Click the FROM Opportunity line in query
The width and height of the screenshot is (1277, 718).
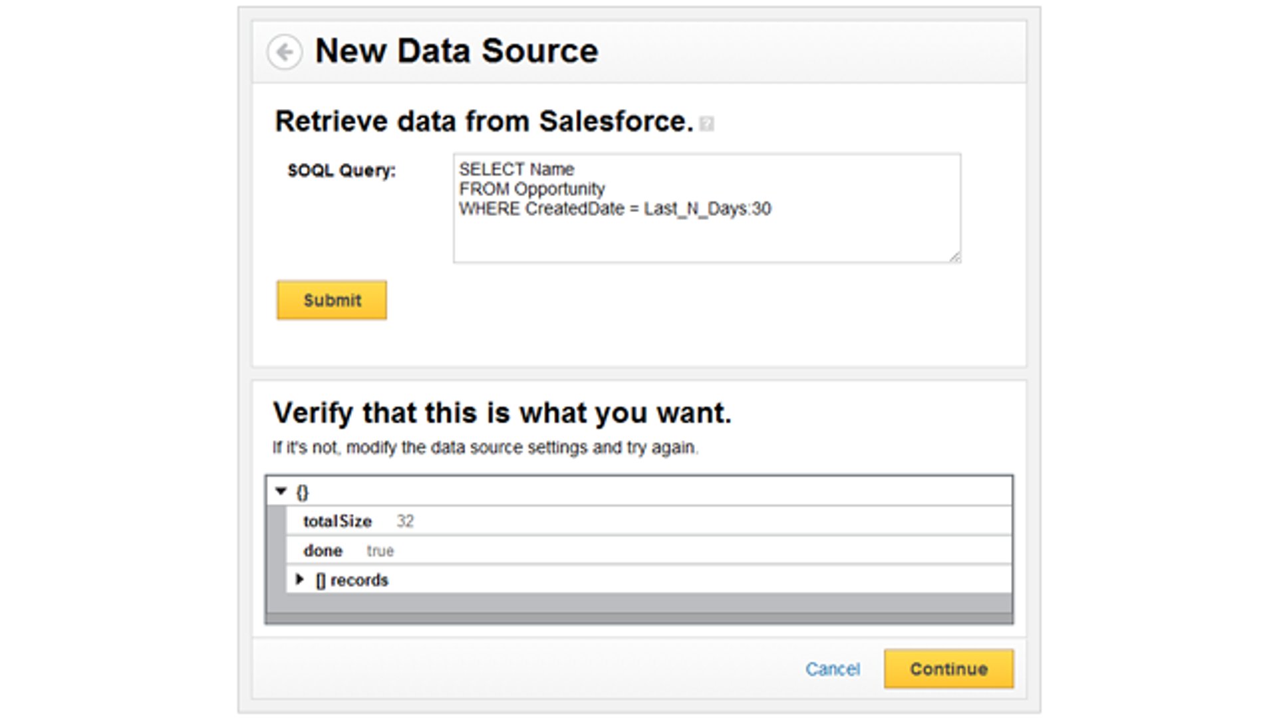531,189
